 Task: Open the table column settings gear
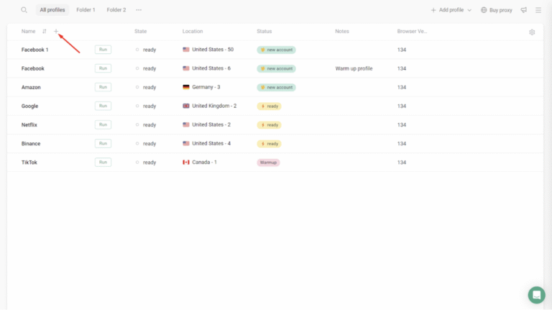tap(532, 32)
